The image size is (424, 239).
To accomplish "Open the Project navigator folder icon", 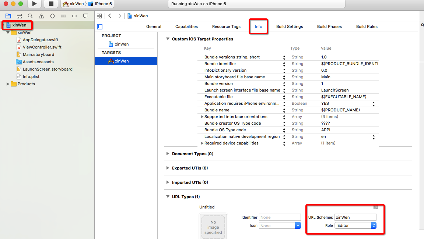I will [8, 16].
